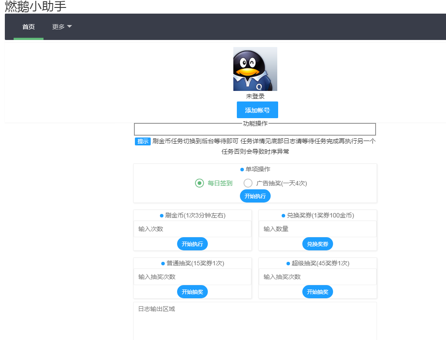Select the 广告抽奖(一天4次) radio option
The width and height of the screenshot is (446, 340).
coord(248,183)
